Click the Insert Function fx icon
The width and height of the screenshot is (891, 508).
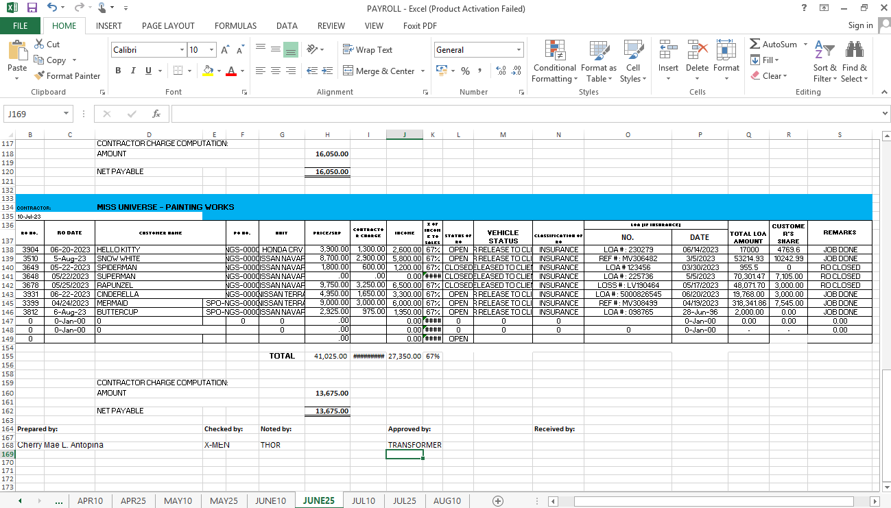point(156,114)
